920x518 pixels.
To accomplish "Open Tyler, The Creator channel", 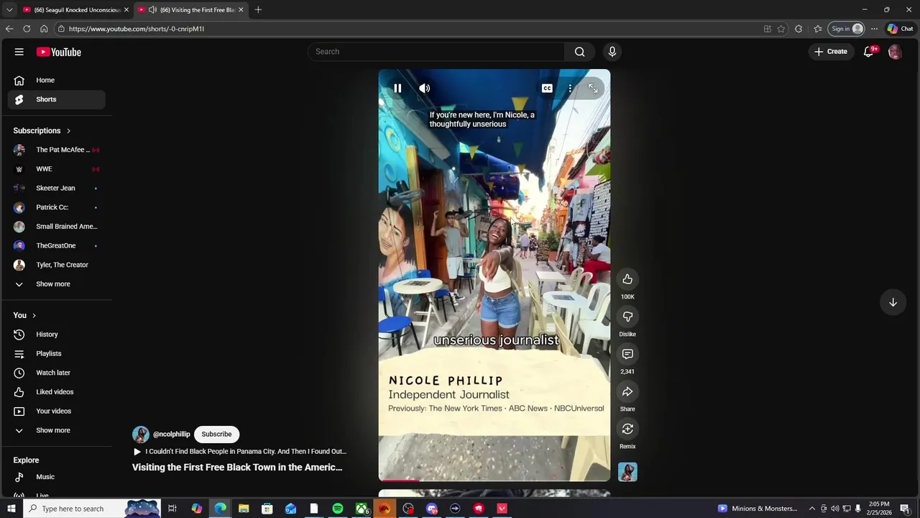I will coord(57,265).
